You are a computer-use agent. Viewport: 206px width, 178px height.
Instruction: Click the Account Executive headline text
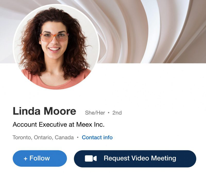[x=58, y=124]
